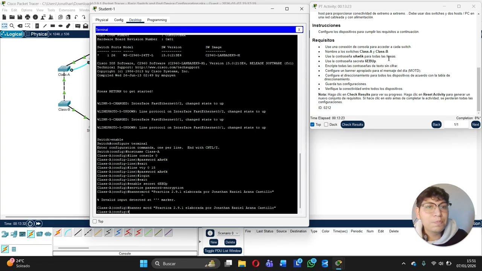Enable the Dock checkbox in PT Activity

click(326, 125)
